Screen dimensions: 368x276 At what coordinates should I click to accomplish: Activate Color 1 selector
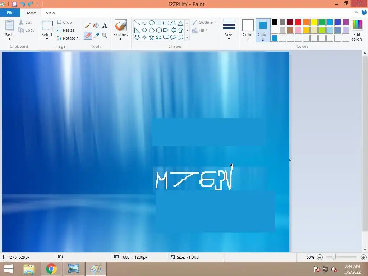click(248, 30)
